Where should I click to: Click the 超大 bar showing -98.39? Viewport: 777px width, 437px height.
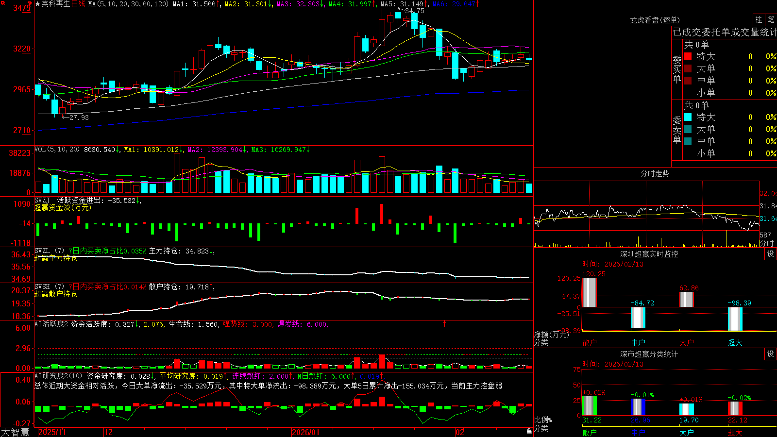click(735, 319)
